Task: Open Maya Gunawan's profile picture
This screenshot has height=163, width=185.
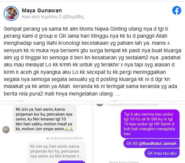Action: point(11,13)
